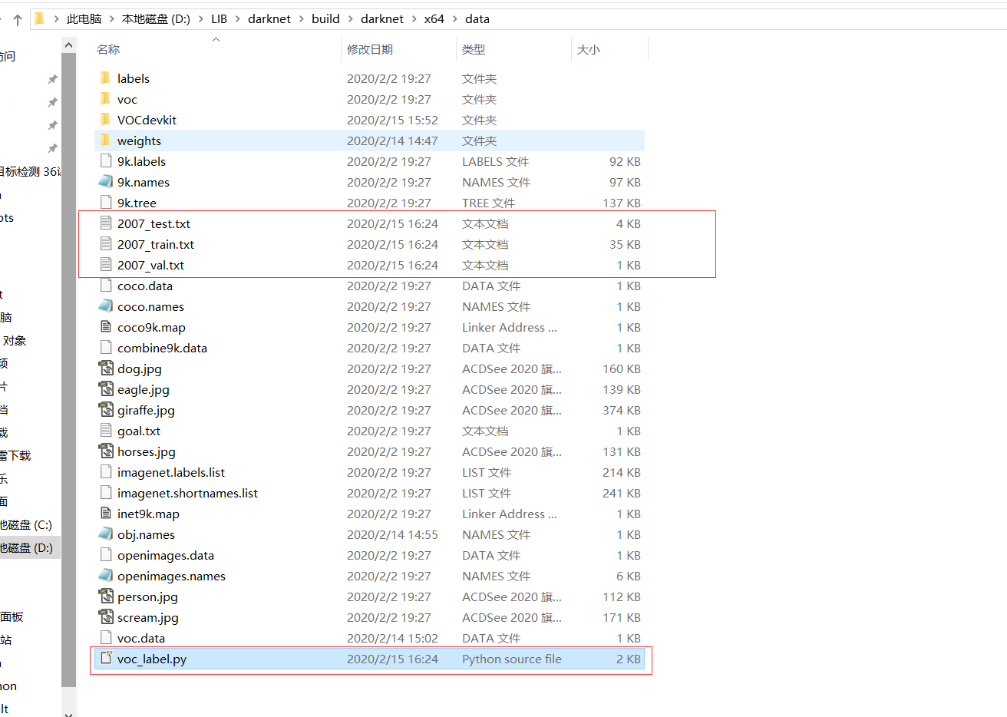Go to 本地磁盘 (D:) in address bar
Viewport: 1007px width, 717px height.
click(x=156, y=18)
